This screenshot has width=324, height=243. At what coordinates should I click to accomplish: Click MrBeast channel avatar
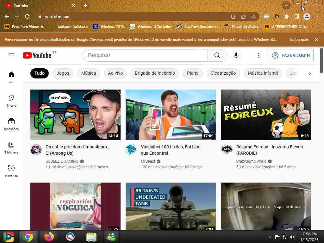tap(131, 149)
